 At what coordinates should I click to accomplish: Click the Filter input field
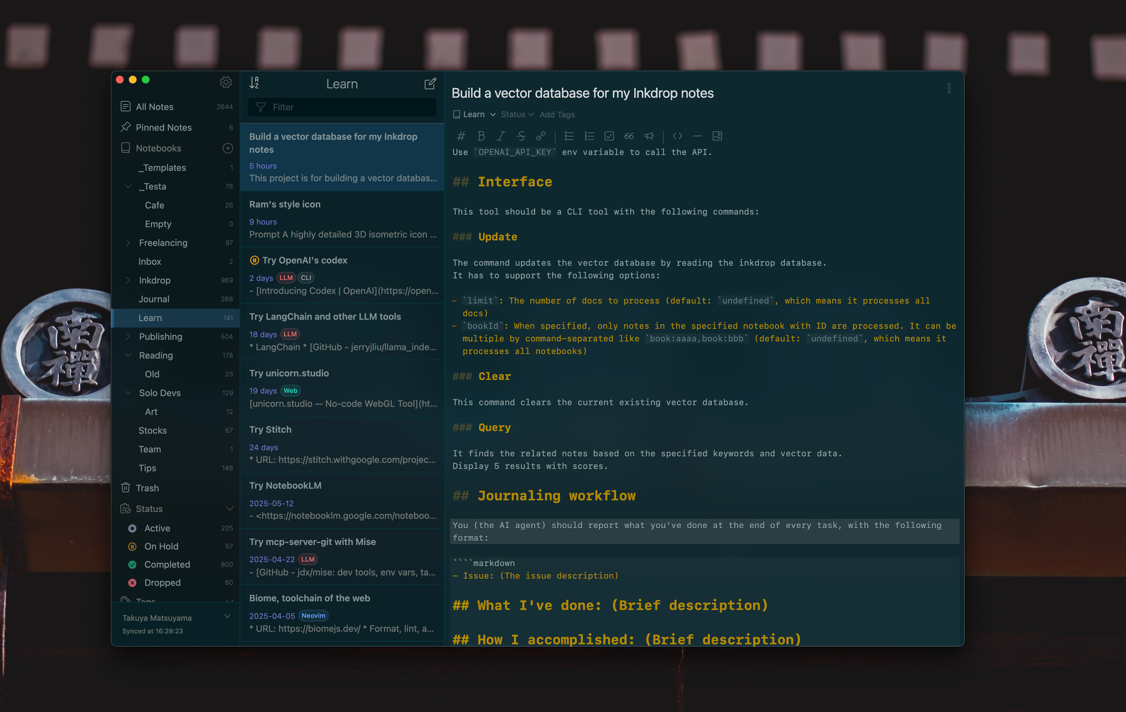[342, 107]
